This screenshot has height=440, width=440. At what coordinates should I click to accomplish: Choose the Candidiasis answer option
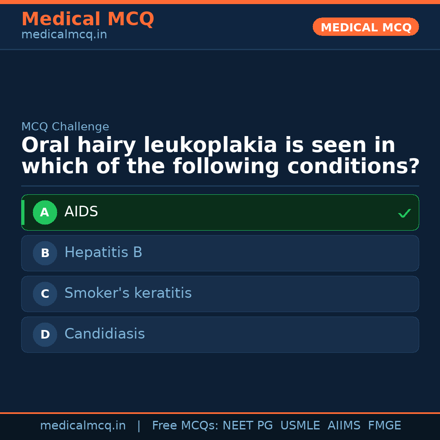click(220, 334)
